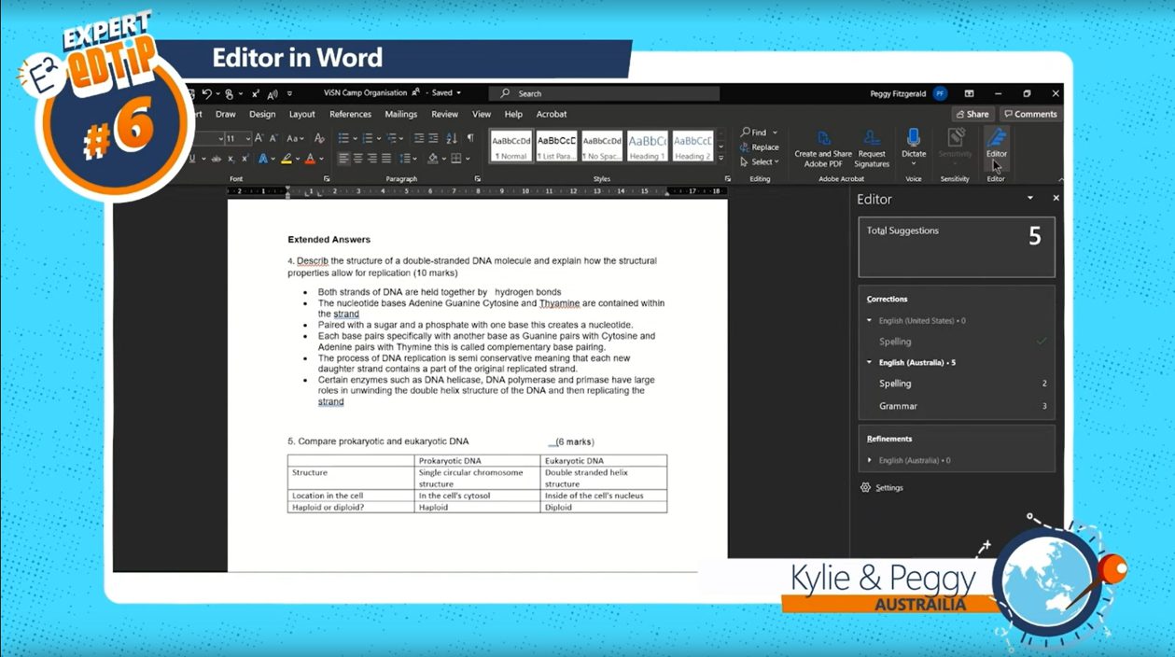Viewport: 1175px width, 657px height.
Task: Collapse English (Australia) corrections group
Action: coord(870,362)
